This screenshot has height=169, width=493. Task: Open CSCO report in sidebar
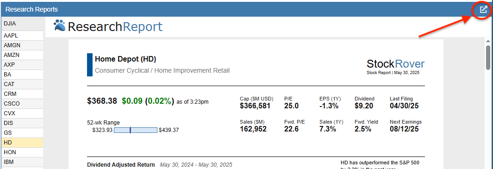22,104
